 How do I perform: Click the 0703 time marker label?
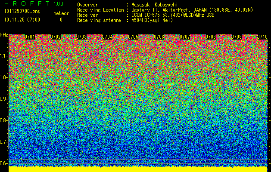[x=81, y=37]
